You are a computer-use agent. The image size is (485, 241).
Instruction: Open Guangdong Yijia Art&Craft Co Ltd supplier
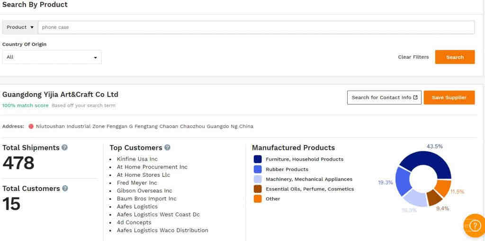coord(60,95)
